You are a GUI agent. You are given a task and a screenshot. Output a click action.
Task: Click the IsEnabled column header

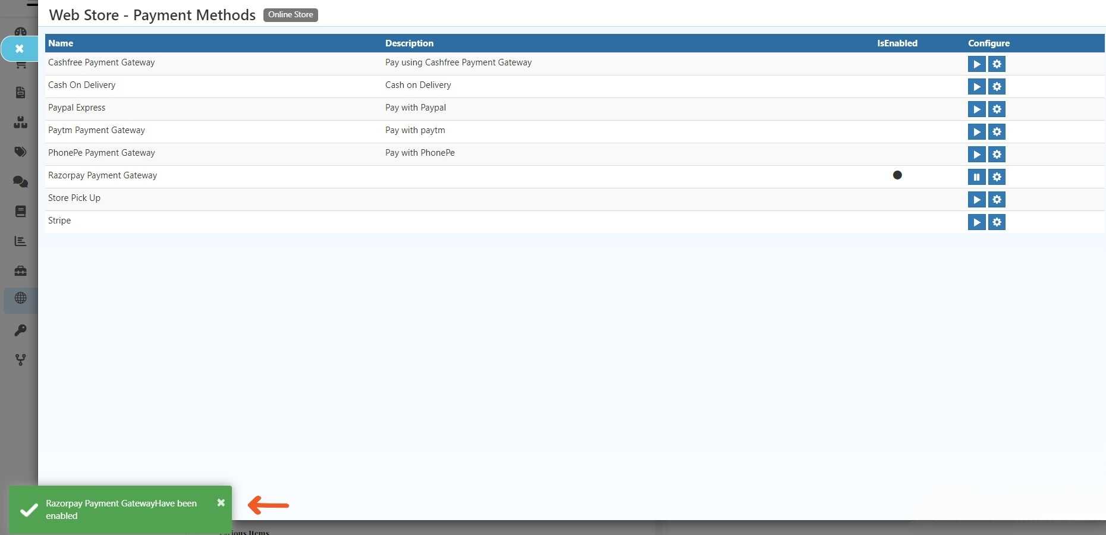(897, 43)
